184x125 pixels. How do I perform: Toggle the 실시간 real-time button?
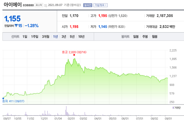pos(88,5)
